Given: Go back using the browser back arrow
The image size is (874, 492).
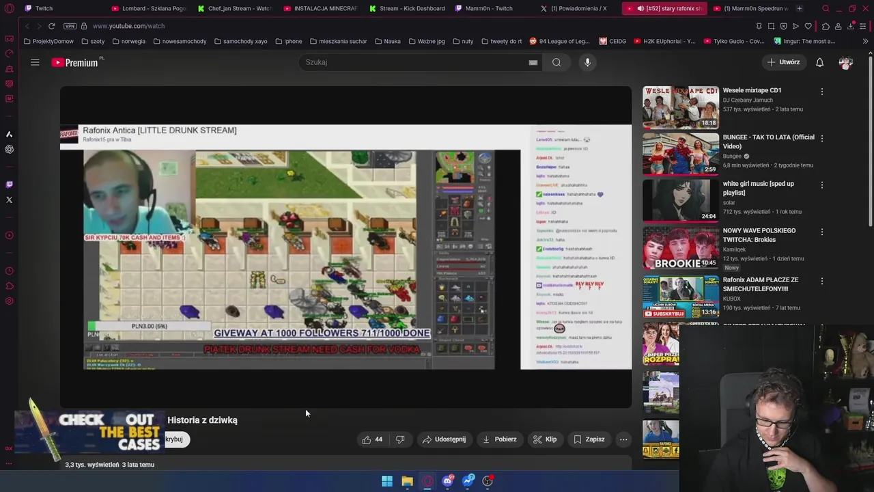Looking at the screenshot, I should (27, 26).
